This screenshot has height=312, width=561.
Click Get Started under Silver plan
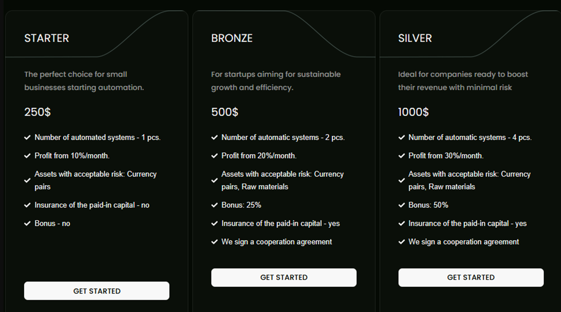[x=471, y=277]
